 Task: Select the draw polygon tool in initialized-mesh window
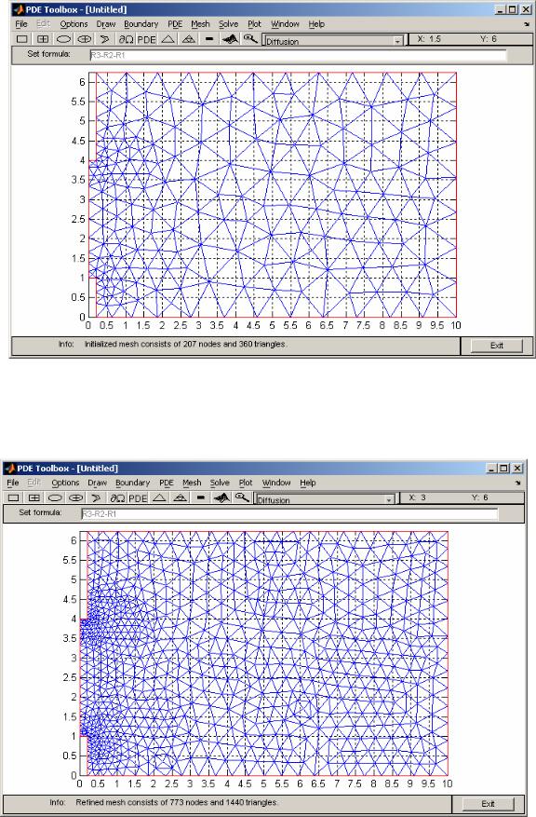(104, 39)
